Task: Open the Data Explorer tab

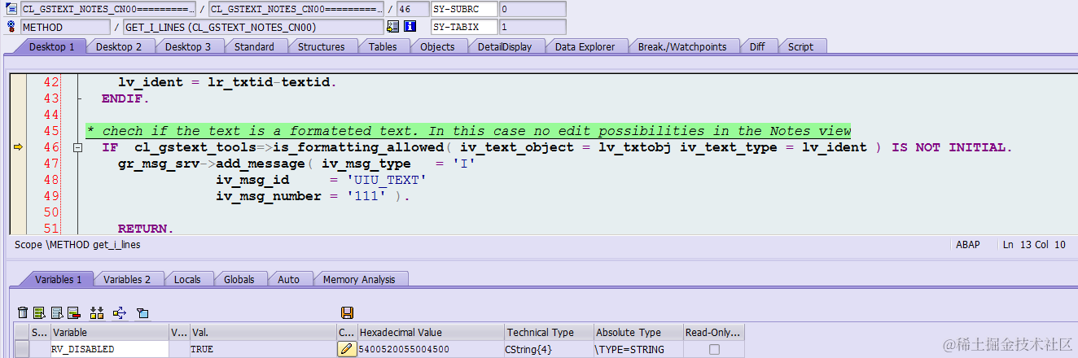Action: [x=585, y=46]
